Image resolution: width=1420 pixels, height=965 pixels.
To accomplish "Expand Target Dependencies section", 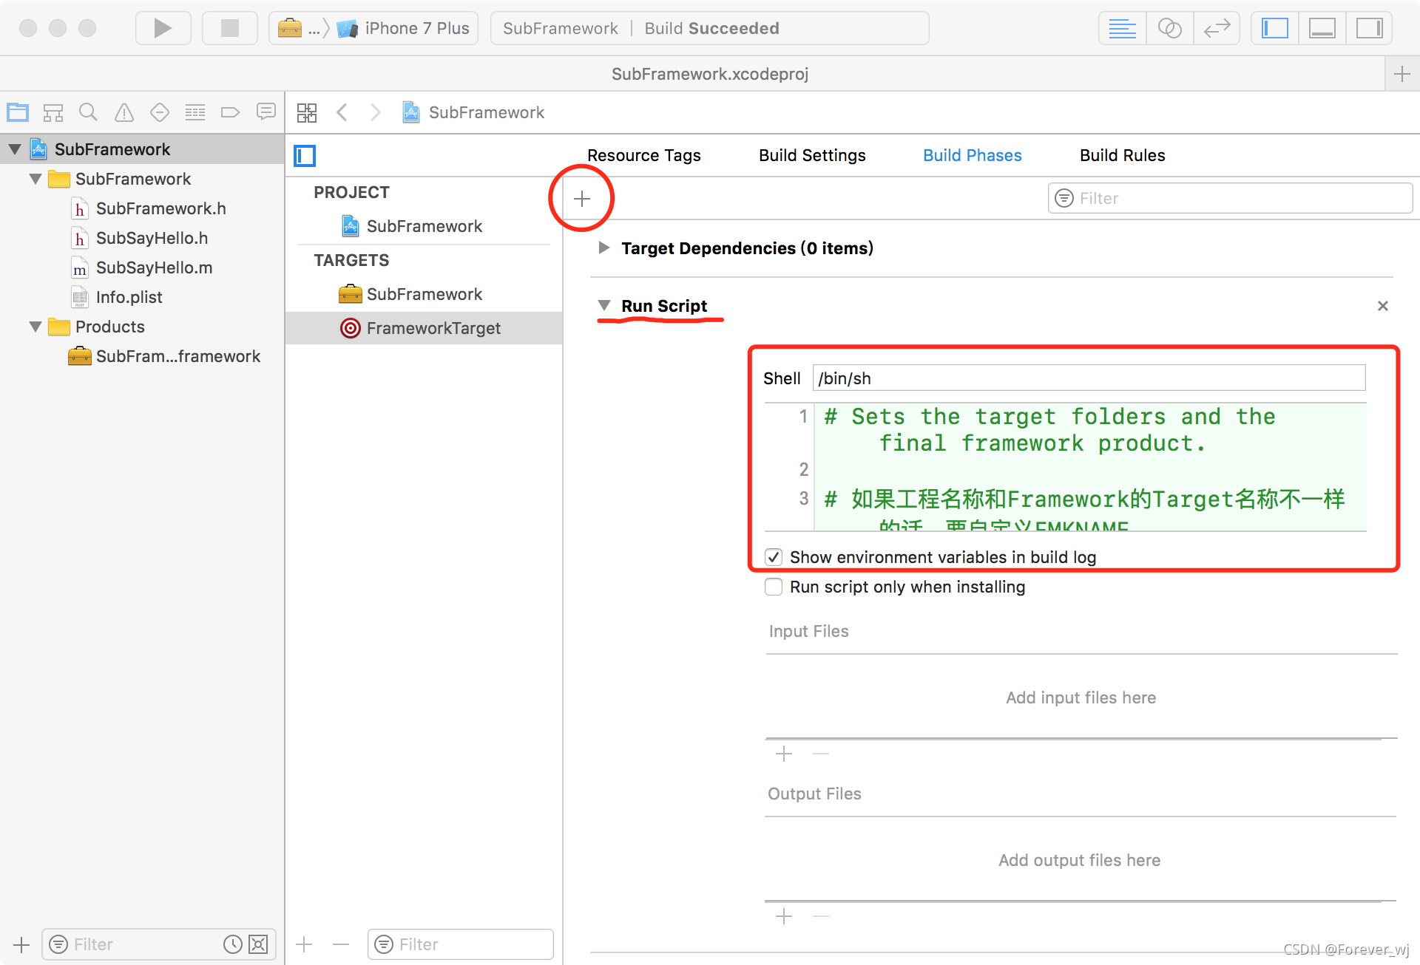I will coord(604,248).
